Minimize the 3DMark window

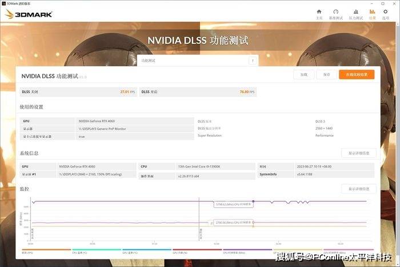(x=371, y=3)
